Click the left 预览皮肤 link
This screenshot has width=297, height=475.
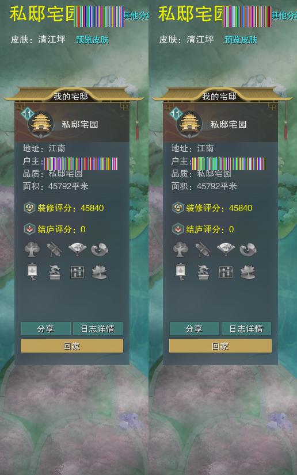(x=92, y=40)
